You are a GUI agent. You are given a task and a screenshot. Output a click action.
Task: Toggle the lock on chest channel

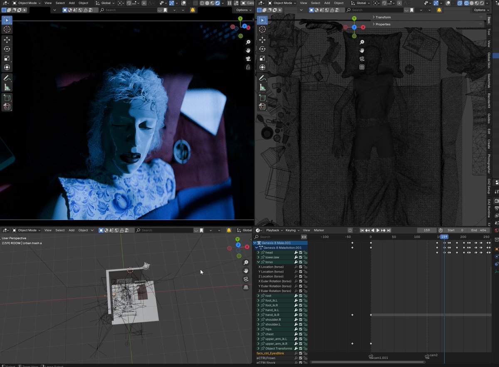[305, 334]
